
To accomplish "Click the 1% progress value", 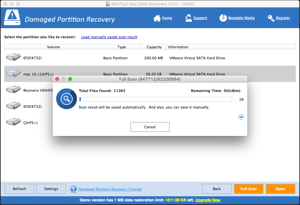I will coord(241,99).
